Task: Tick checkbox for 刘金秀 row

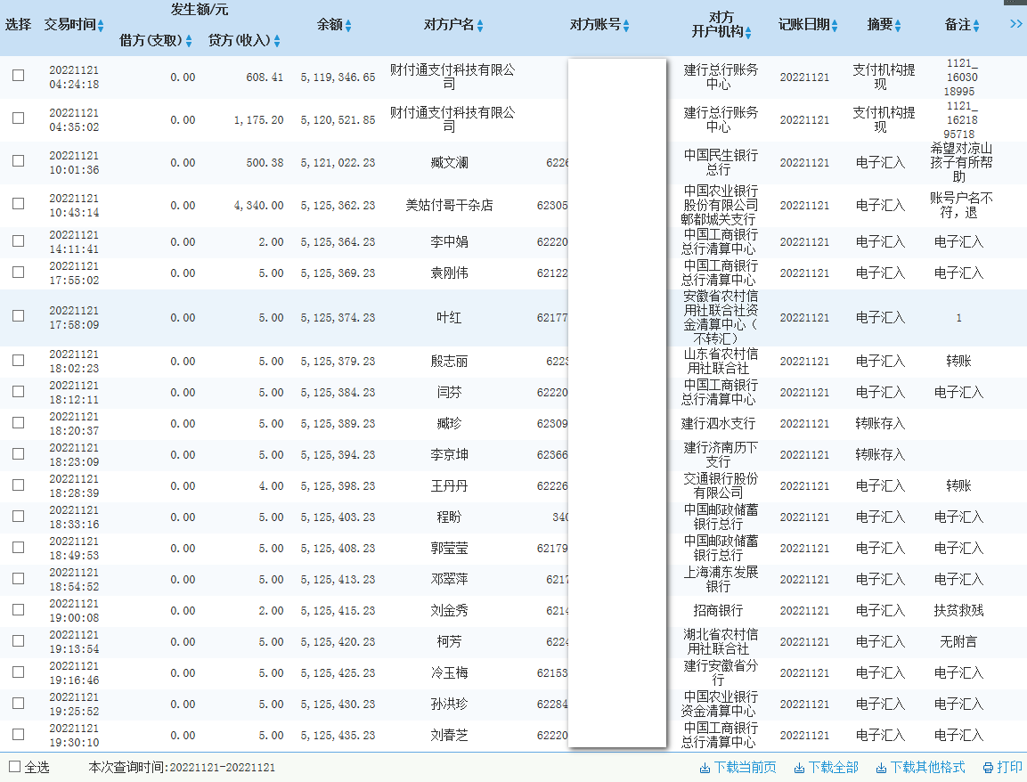Action: tap(19, 610)
